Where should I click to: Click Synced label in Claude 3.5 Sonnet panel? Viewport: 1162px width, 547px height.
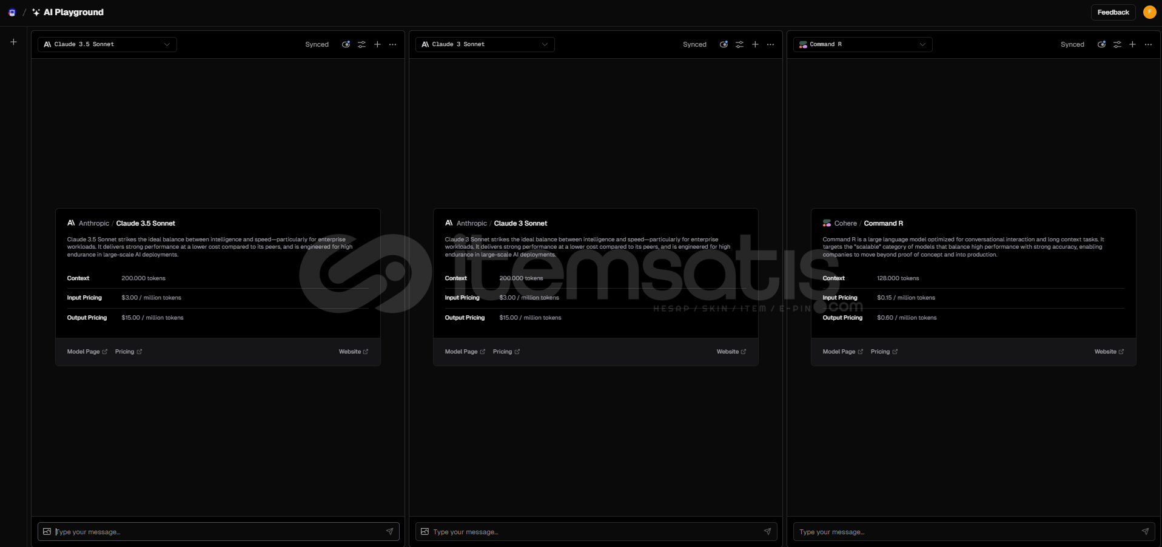[317, 44]
